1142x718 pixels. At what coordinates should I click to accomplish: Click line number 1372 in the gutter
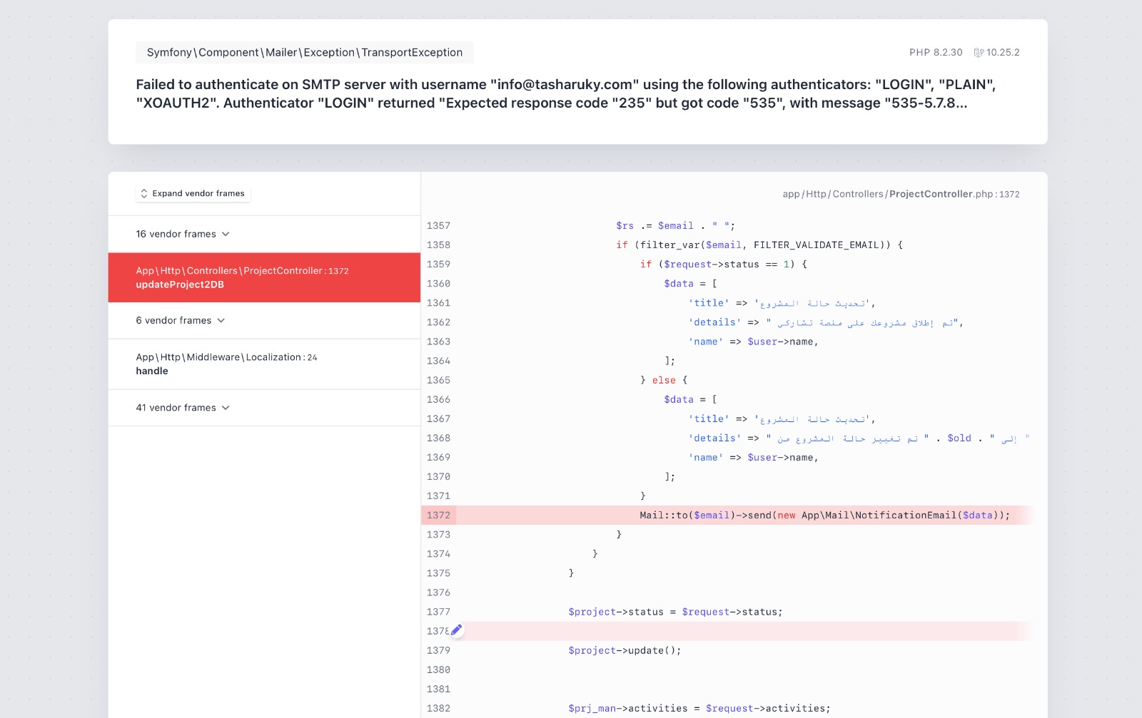click(438, 516)
